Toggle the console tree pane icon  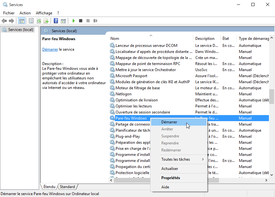click(22, 21)
